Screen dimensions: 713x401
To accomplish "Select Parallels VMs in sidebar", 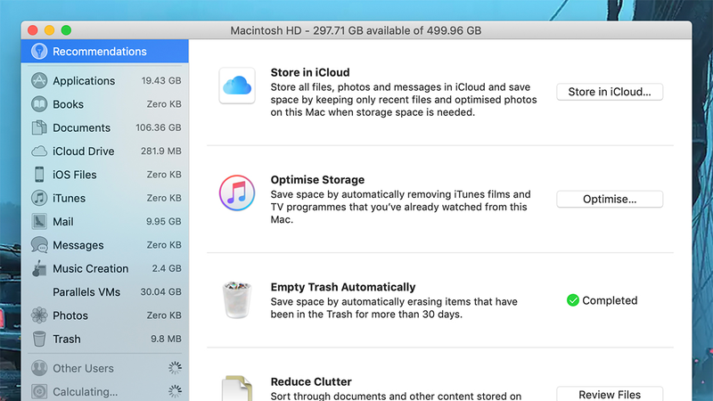I will click(x=104, y=292).
